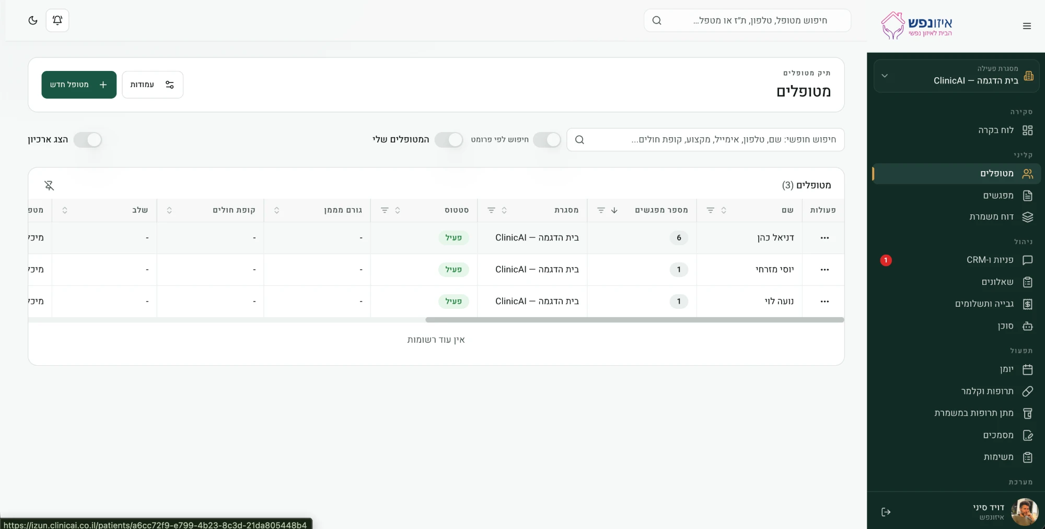Open תרופות וקלמר in the sidebar
This screenshot has width=1045, height=529.
pos(956,391)
